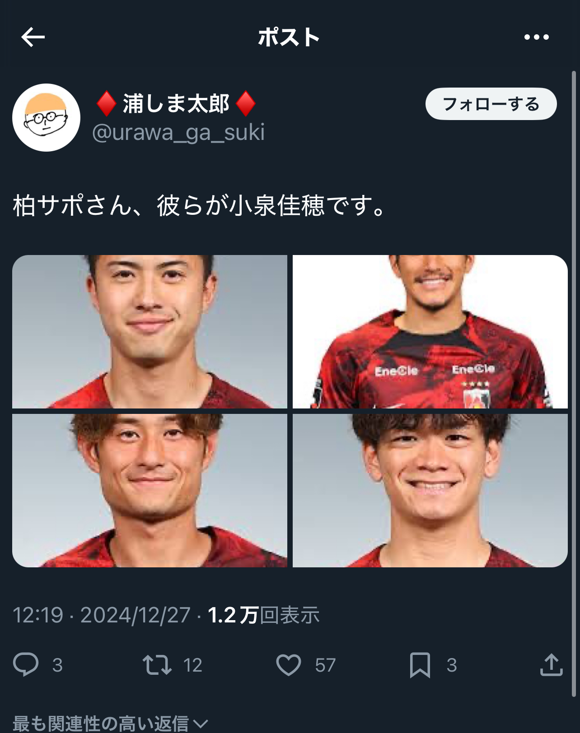Viewport: 580px width, 733px height.
Task: Tap the share upload icon
Action: tap(551, 664)
